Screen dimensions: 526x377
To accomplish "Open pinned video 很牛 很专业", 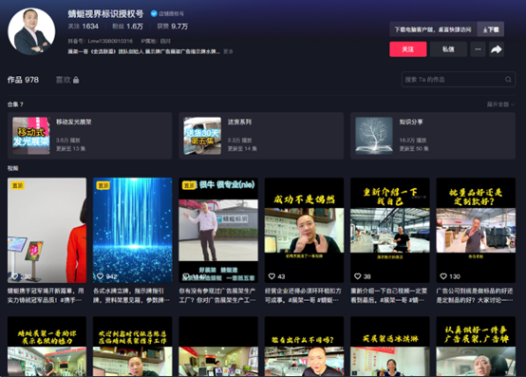I will [218, 230].
